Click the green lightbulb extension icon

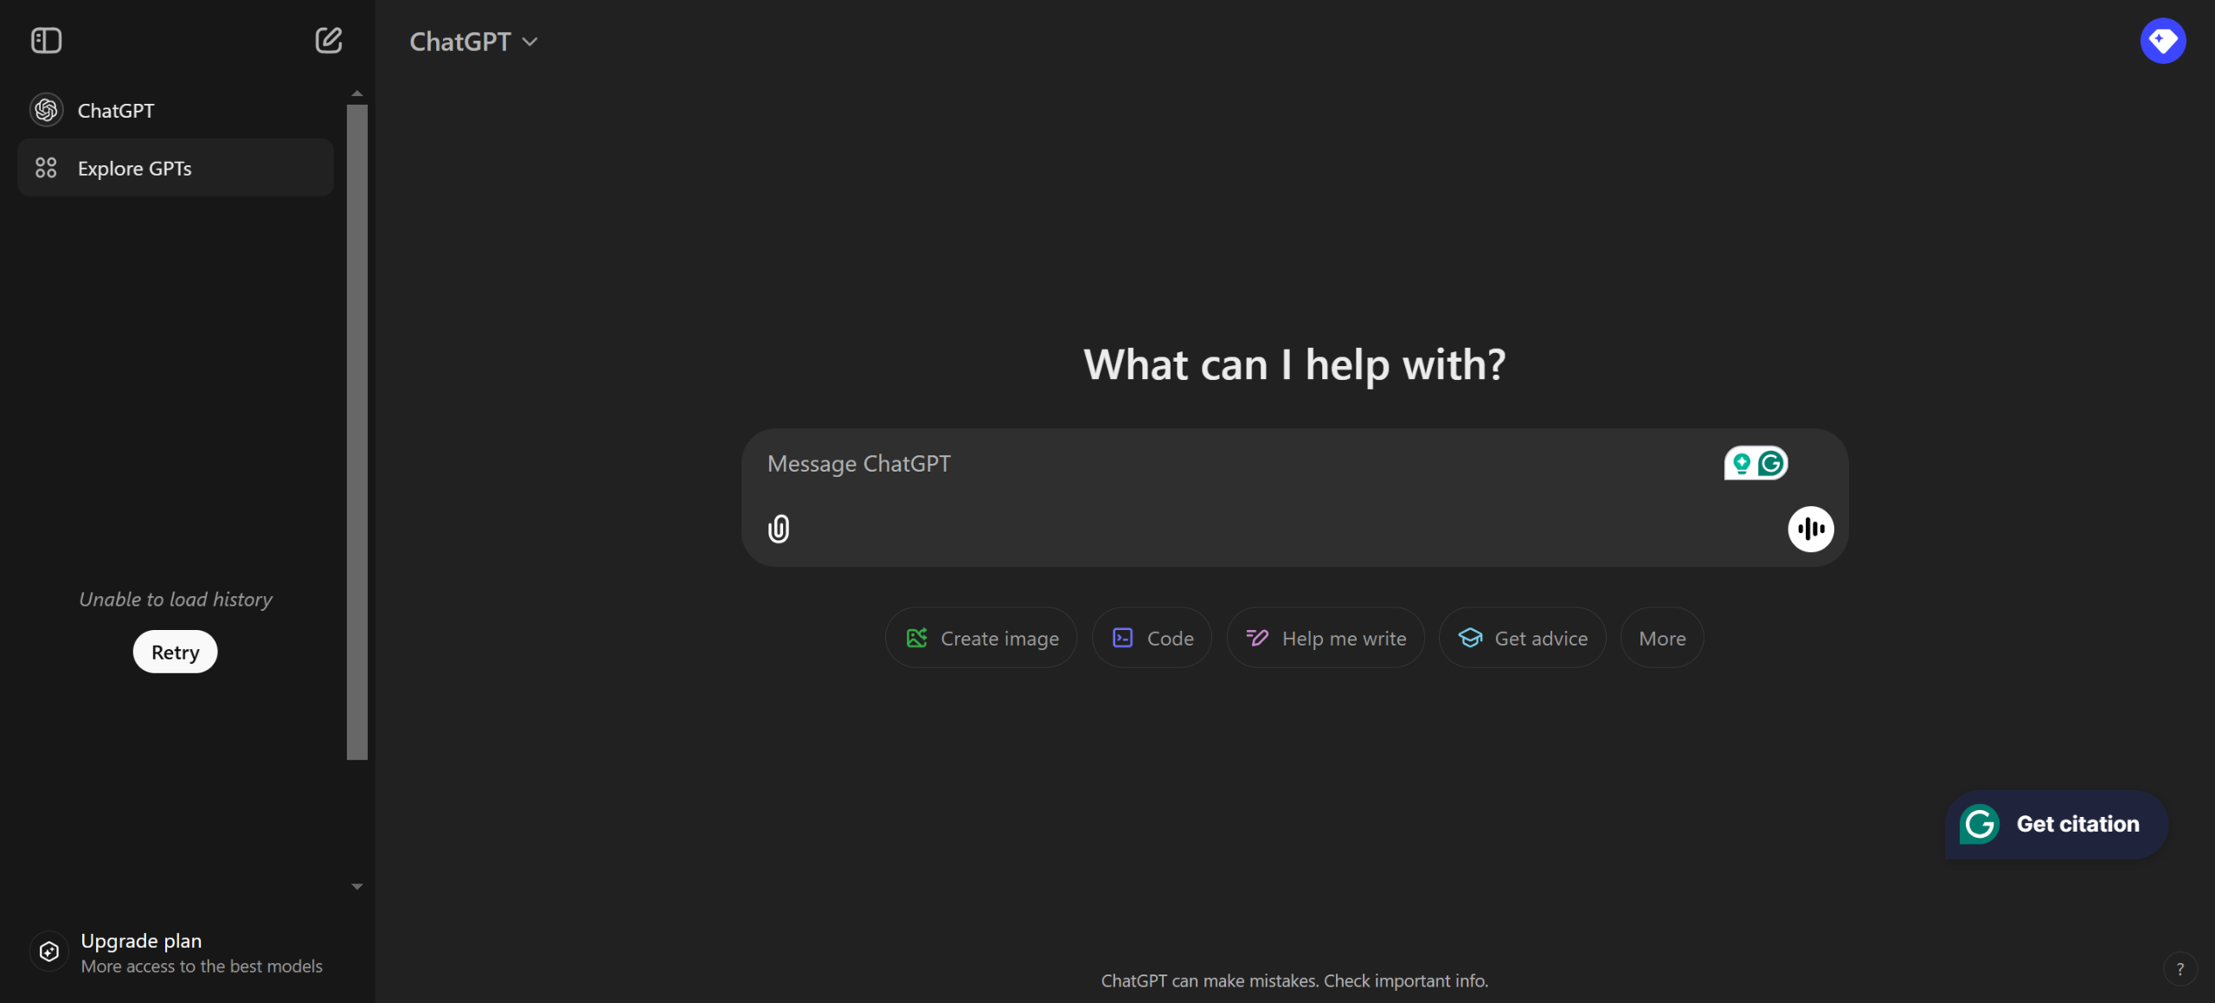click(x=1741, y=464)
